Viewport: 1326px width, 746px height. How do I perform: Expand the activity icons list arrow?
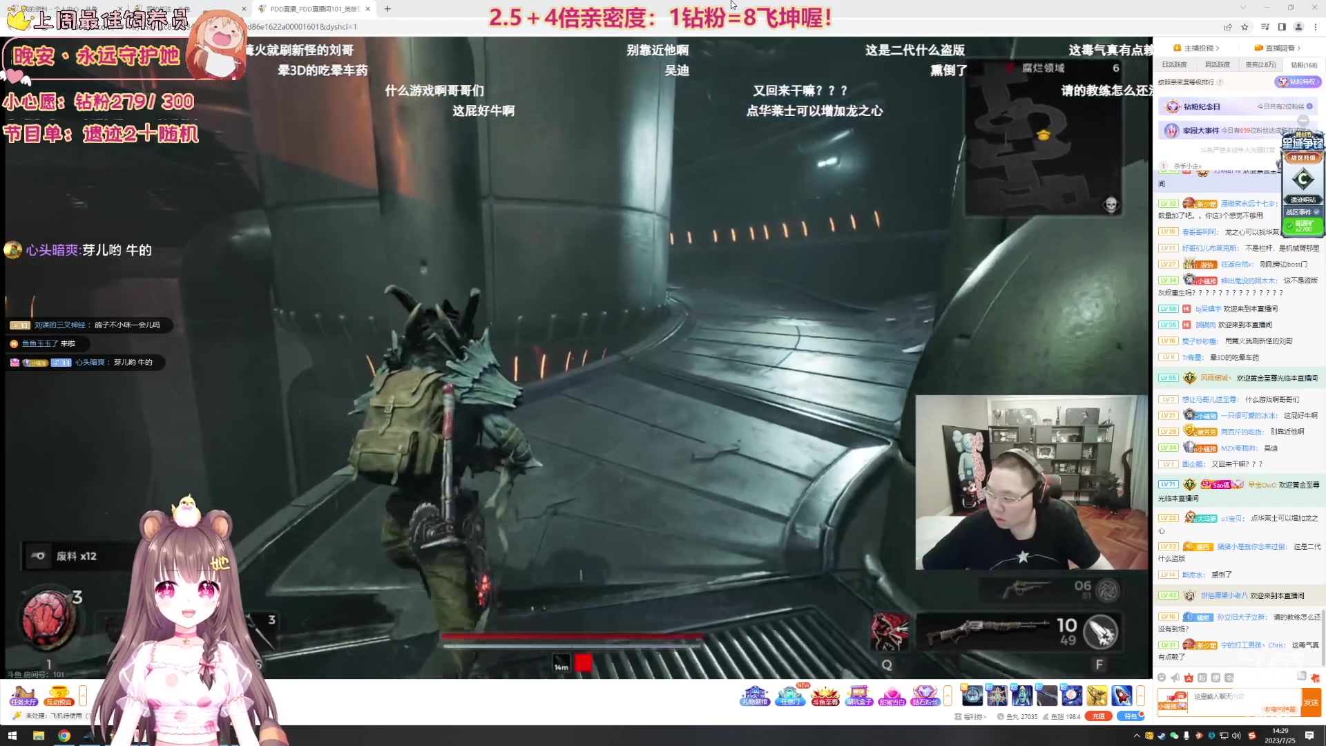point(948,695)
